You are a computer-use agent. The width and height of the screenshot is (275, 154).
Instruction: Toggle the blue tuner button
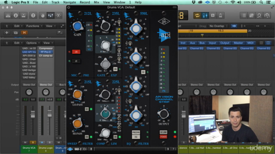205,15
